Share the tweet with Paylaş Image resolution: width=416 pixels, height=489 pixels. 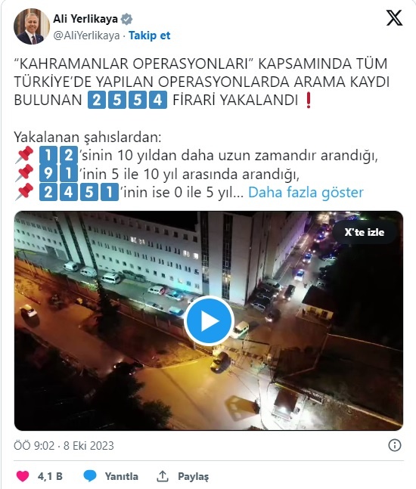click(x=193, y=476)
